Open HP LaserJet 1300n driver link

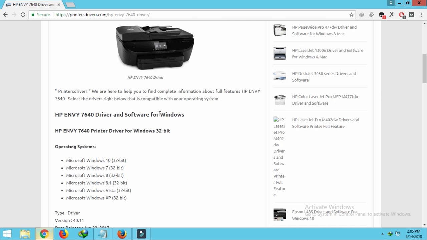328,54
